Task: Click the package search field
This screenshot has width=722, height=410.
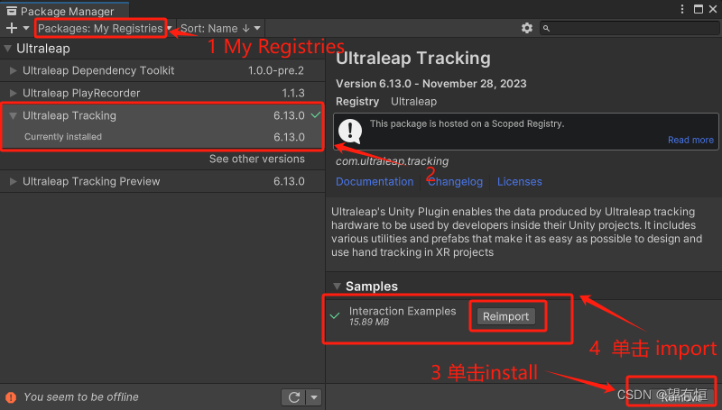Action: [629, 28]
